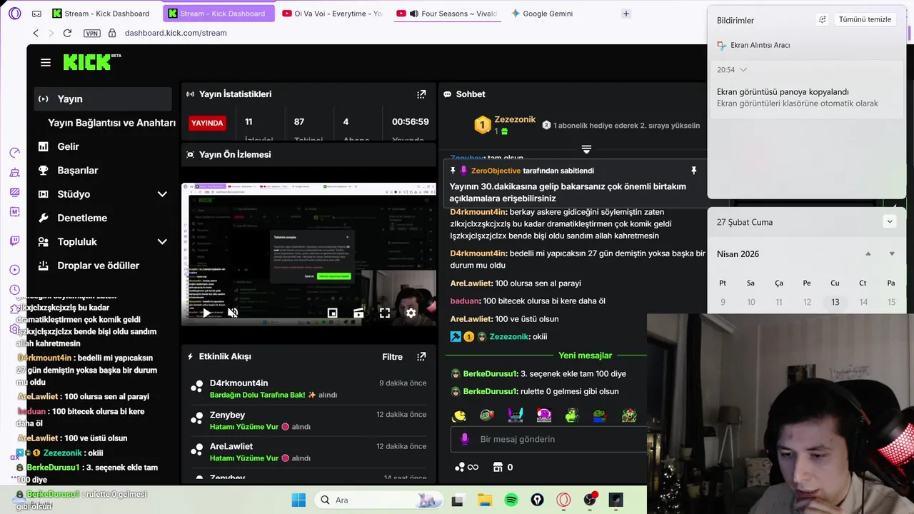Open Zezezonik top gifter profile

pyautogui.click(x=515, y=120)
